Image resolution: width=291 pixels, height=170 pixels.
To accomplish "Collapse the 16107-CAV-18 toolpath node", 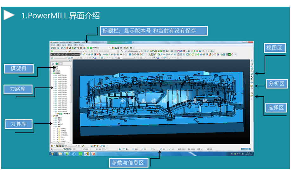I will point(54,112).
